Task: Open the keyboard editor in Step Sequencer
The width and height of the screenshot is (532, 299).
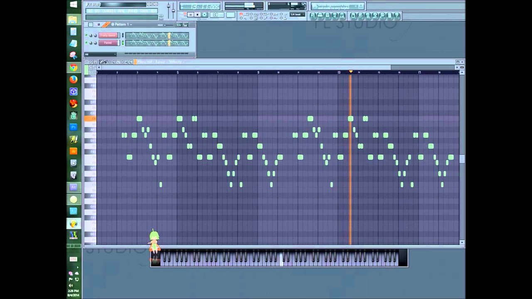Action: (185, 25)
